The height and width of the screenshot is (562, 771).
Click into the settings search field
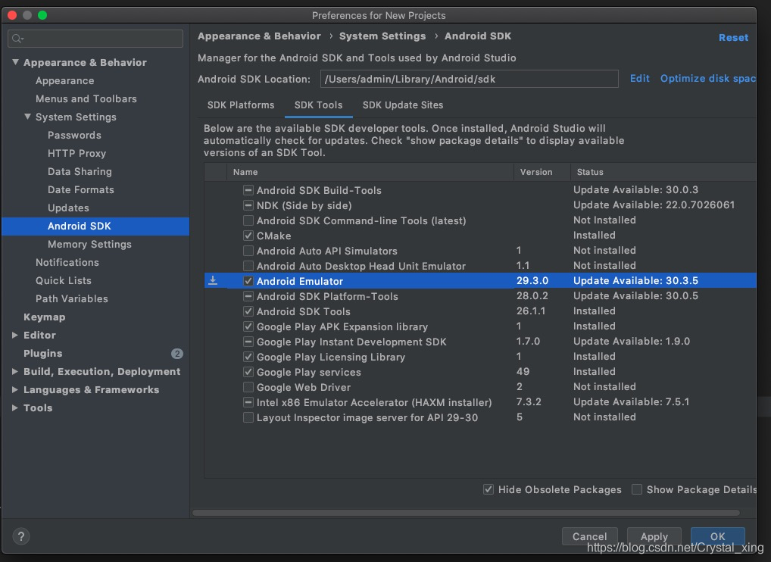coord(95,39)
